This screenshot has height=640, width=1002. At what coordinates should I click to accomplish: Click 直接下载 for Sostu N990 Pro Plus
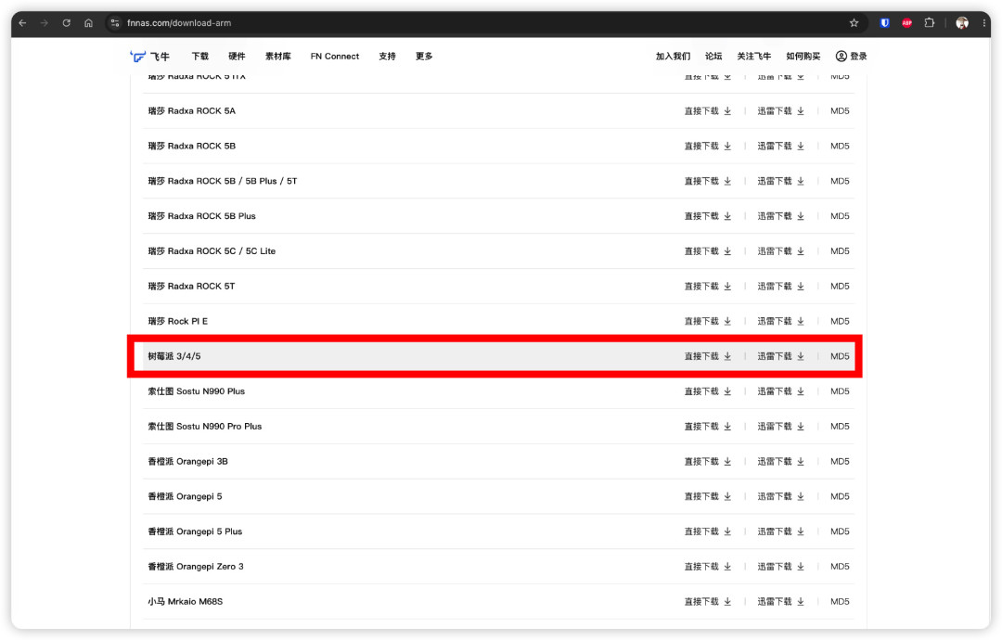click(x=707, y=427)
